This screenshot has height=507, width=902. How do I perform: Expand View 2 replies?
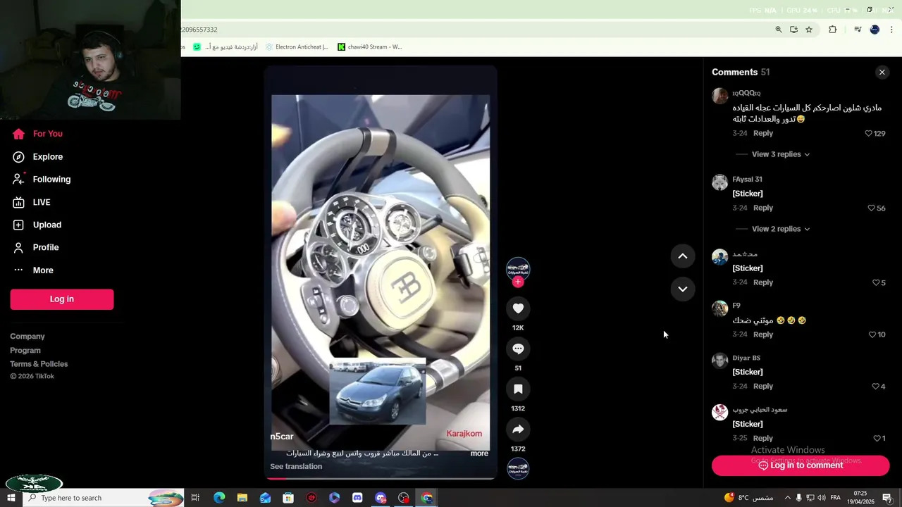tap(780, 229)
